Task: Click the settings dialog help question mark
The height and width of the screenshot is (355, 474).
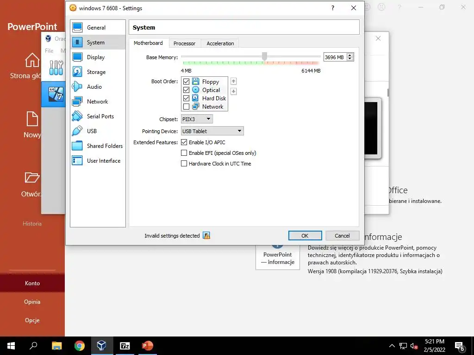Action: tap(333, 8)
